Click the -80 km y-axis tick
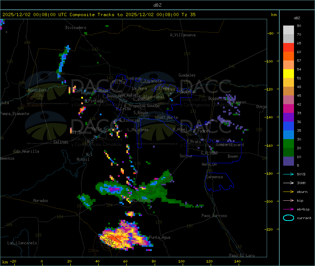This screenshot has width=315, height=266. pyautogui.click(x=271, y=34)
